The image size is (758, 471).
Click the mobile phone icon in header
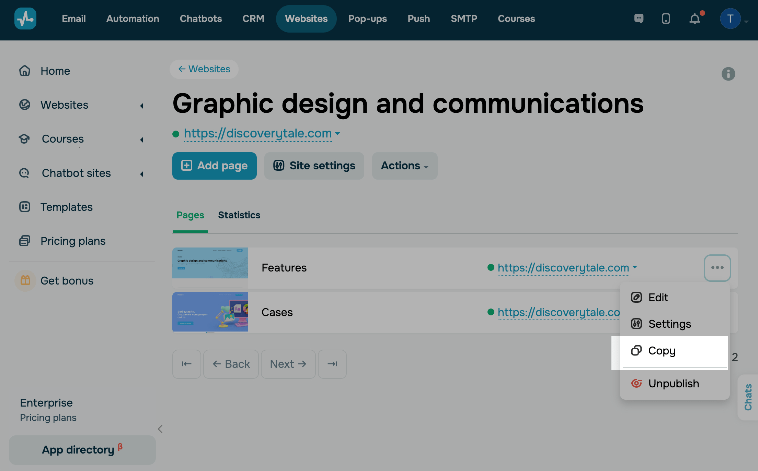point(666,19)
